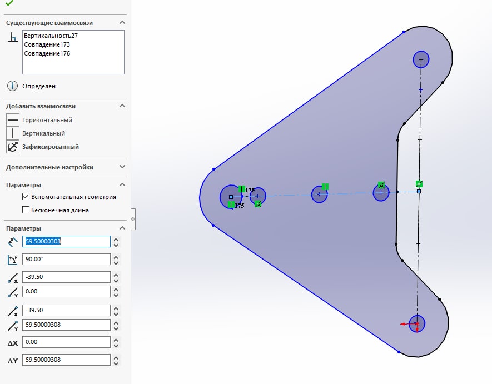
Task: Click the ΔY field showing 59.50000308
Action: [66, 360]
